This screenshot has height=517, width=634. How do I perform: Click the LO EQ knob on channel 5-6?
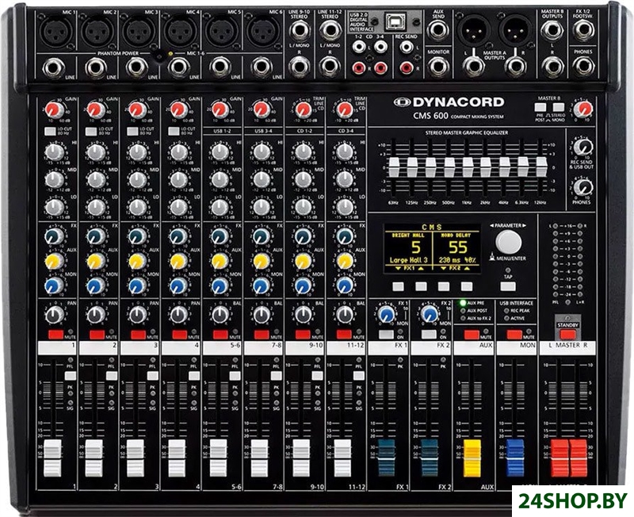[x=220, y=207]
